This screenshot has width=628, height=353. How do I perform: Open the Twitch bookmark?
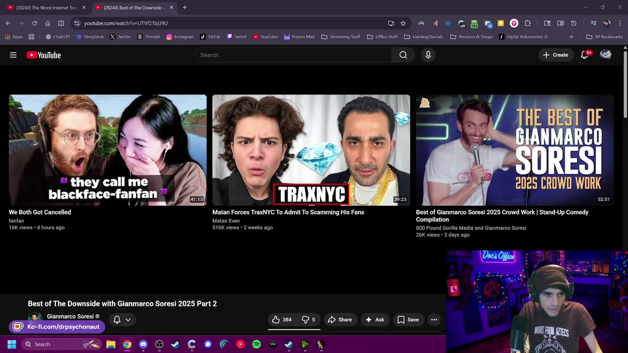[x=236, y=37]
